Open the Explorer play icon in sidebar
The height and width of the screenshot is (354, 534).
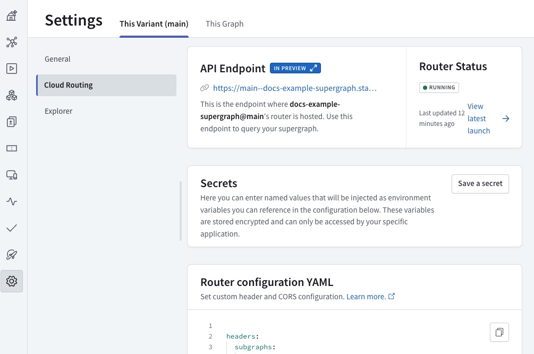[12, 69]
